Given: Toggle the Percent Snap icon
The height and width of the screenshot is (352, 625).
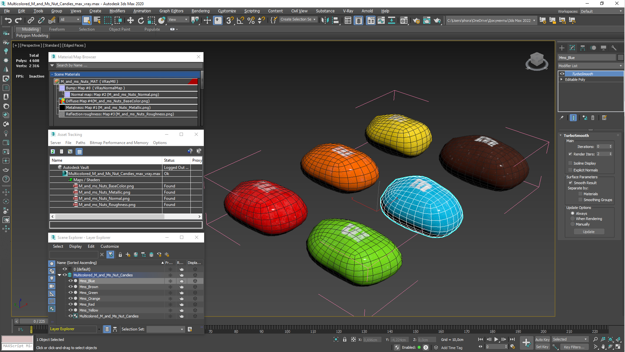Looking at the screenshot, I should (x=251, y=21).
